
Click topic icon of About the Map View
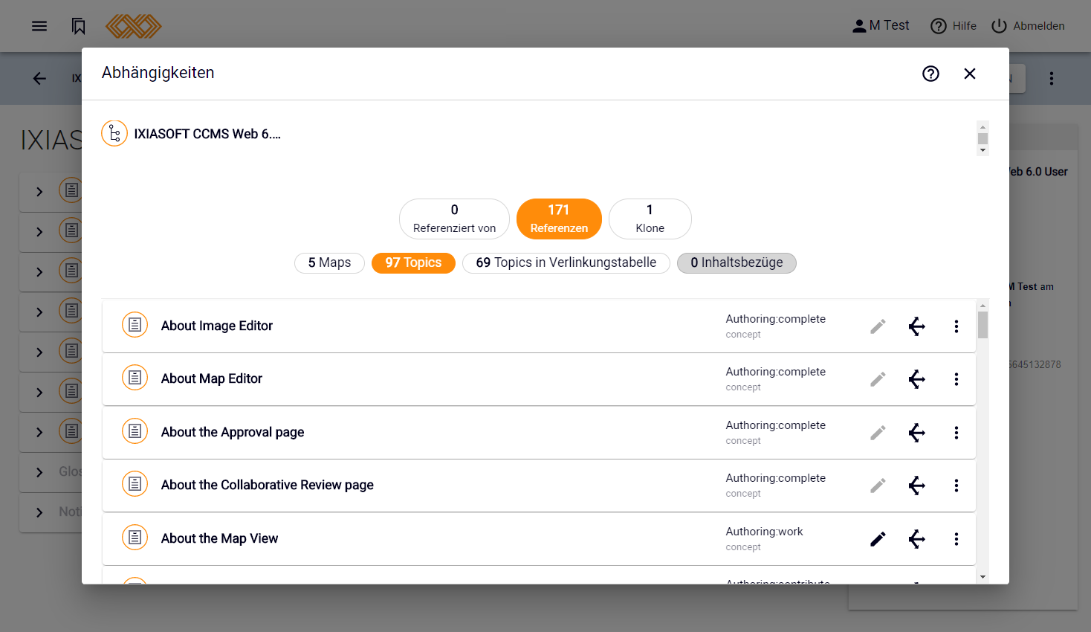(135, 538)
